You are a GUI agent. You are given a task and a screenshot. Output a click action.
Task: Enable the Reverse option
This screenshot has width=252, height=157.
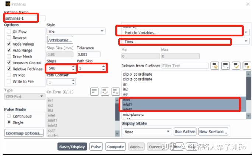coord(9,38)
